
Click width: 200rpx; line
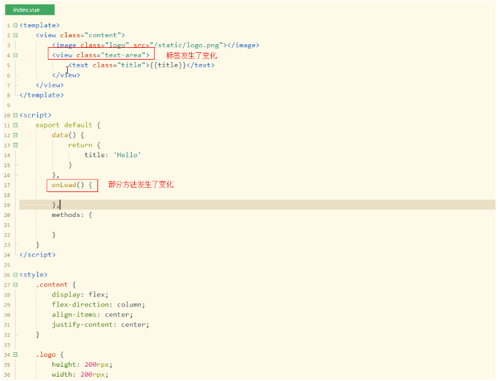[x=80, y=374]
